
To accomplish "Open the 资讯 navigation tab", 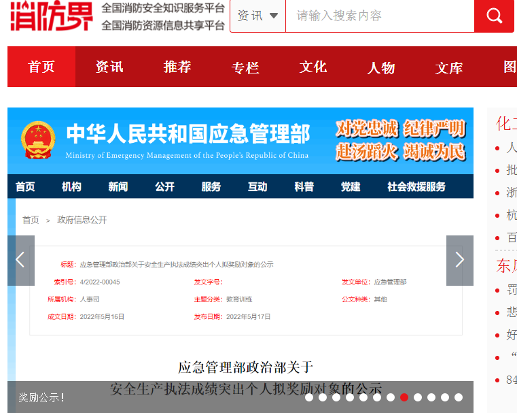I will click(x=109, y=67).
